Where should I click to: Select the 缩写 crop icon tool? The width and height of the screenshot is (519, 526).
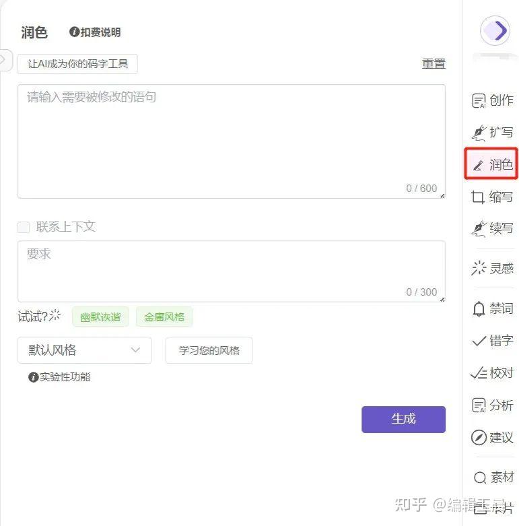tap(492, 197)
